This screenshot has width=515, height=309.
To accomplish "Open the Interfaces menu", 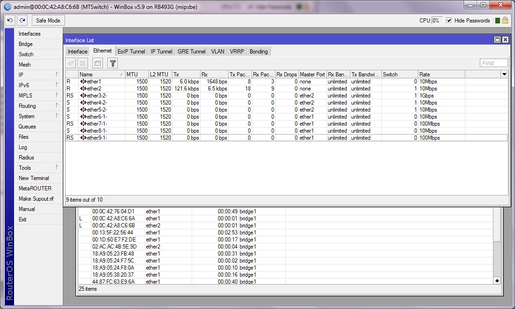I will point(38,34).
